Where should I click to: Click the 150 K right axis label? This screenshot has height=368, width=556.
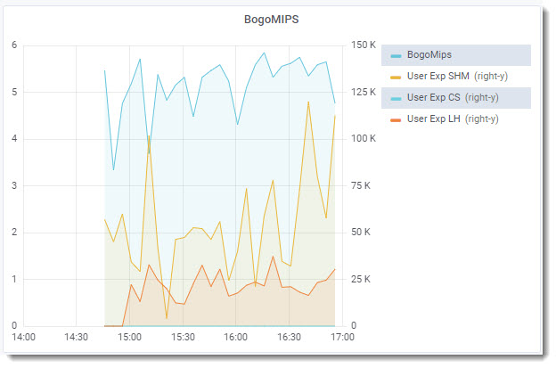point(364,45)
